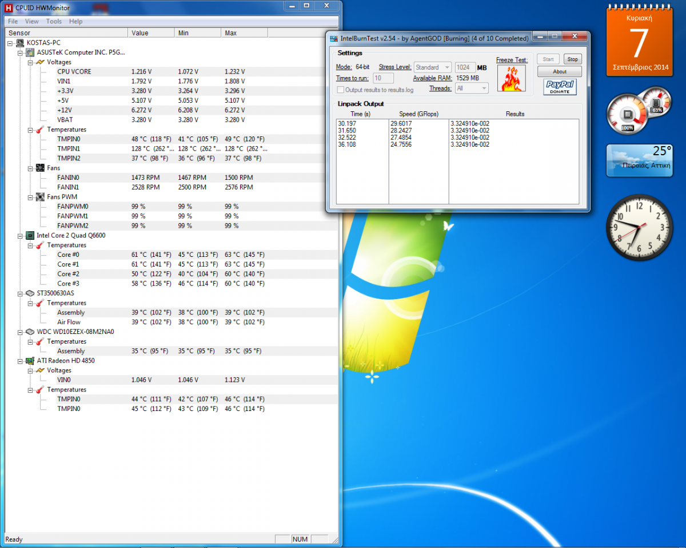This screenshot has width=686, height=548.
Task: Click the ATI Radeon HD 4850 card icon
Action: (30, 361)
